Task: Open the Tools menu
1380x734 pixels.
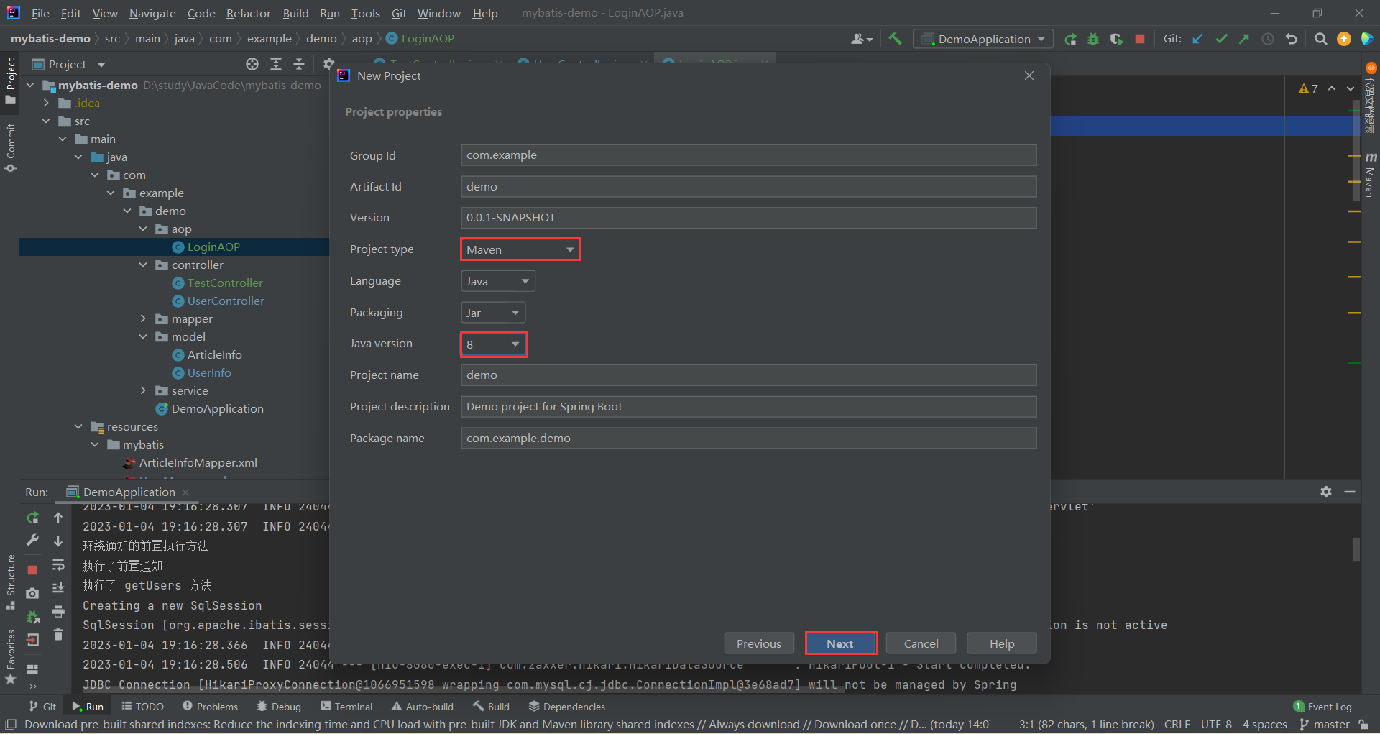Action: pos(365,13)
